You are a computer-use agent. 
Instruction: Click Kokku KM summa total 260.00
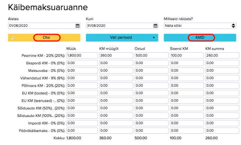tap(211, 138)
